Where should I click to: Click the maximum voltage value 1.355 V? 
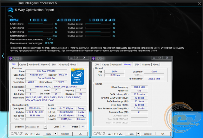(x=49, y=39)
